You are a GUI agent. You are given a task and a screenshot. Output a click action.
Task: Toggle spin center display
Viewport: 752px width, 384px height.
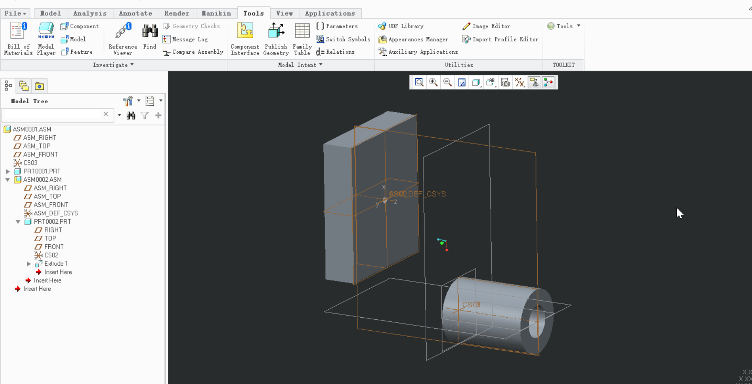(548, 82)
